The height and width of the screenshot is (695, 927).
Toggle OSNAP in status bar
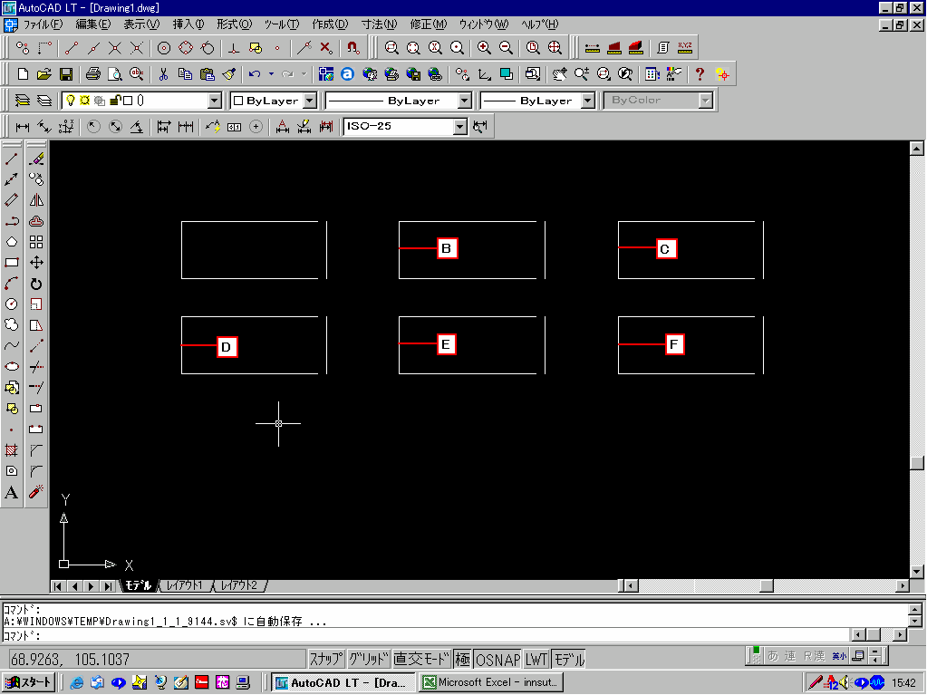[497, 659]
